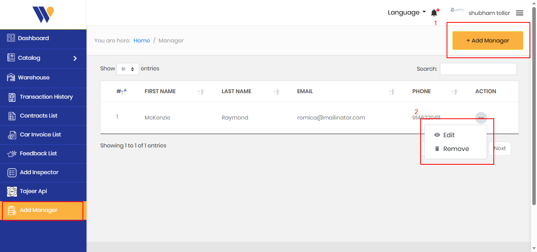This screenshot has height=252, width=537.
Task: Open the show entries count dropdown
Action: click(x=128, y=69)
